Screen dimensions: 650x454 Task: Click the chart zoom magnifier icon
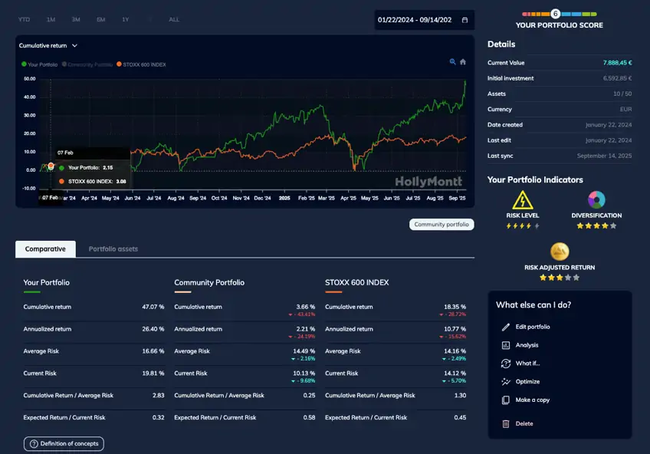[x=453, y=62]
